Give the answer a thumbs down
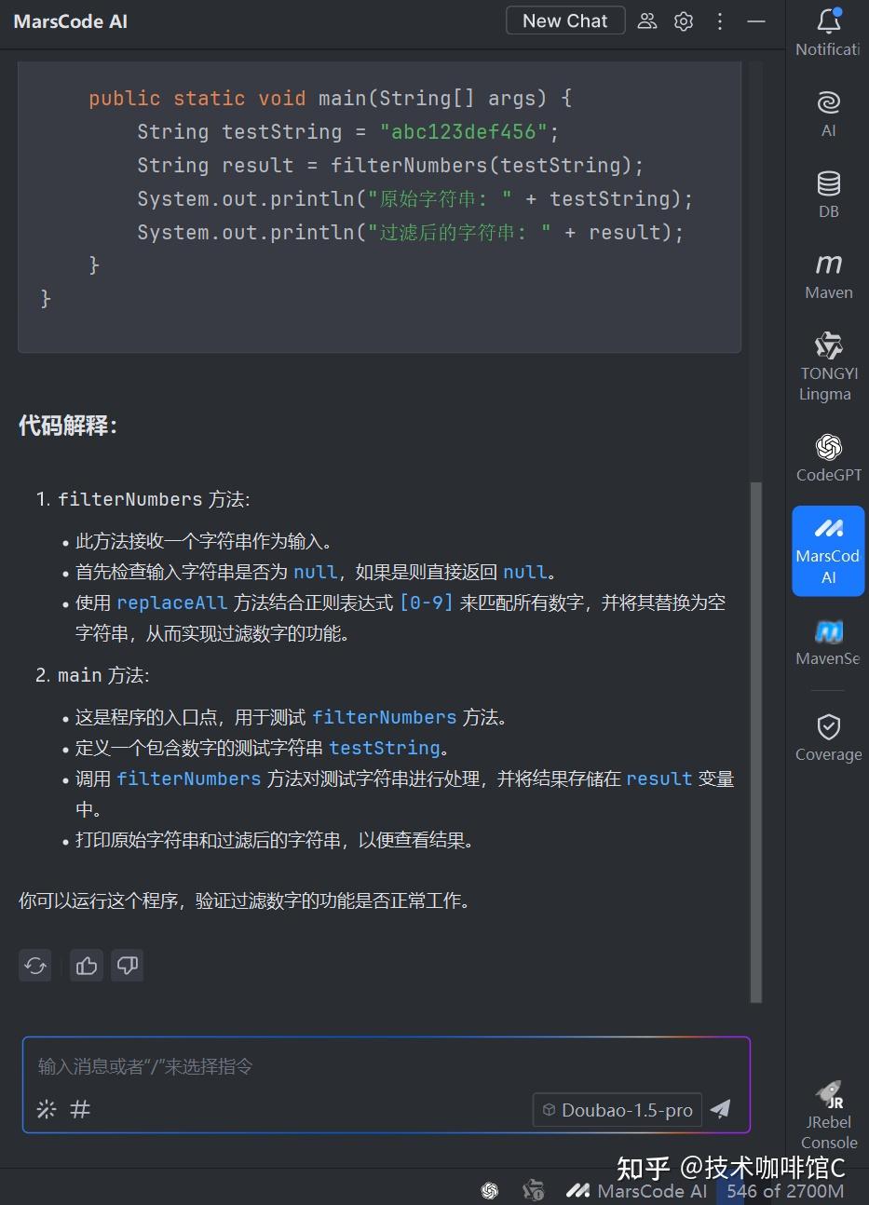 coord(128,966)
